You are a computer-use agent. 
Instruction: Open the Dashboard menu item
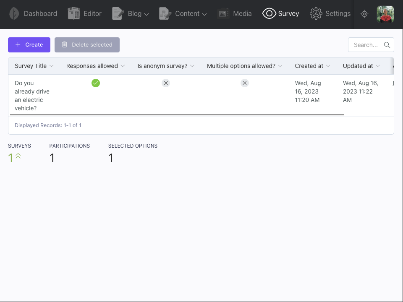tap(33, 13)
